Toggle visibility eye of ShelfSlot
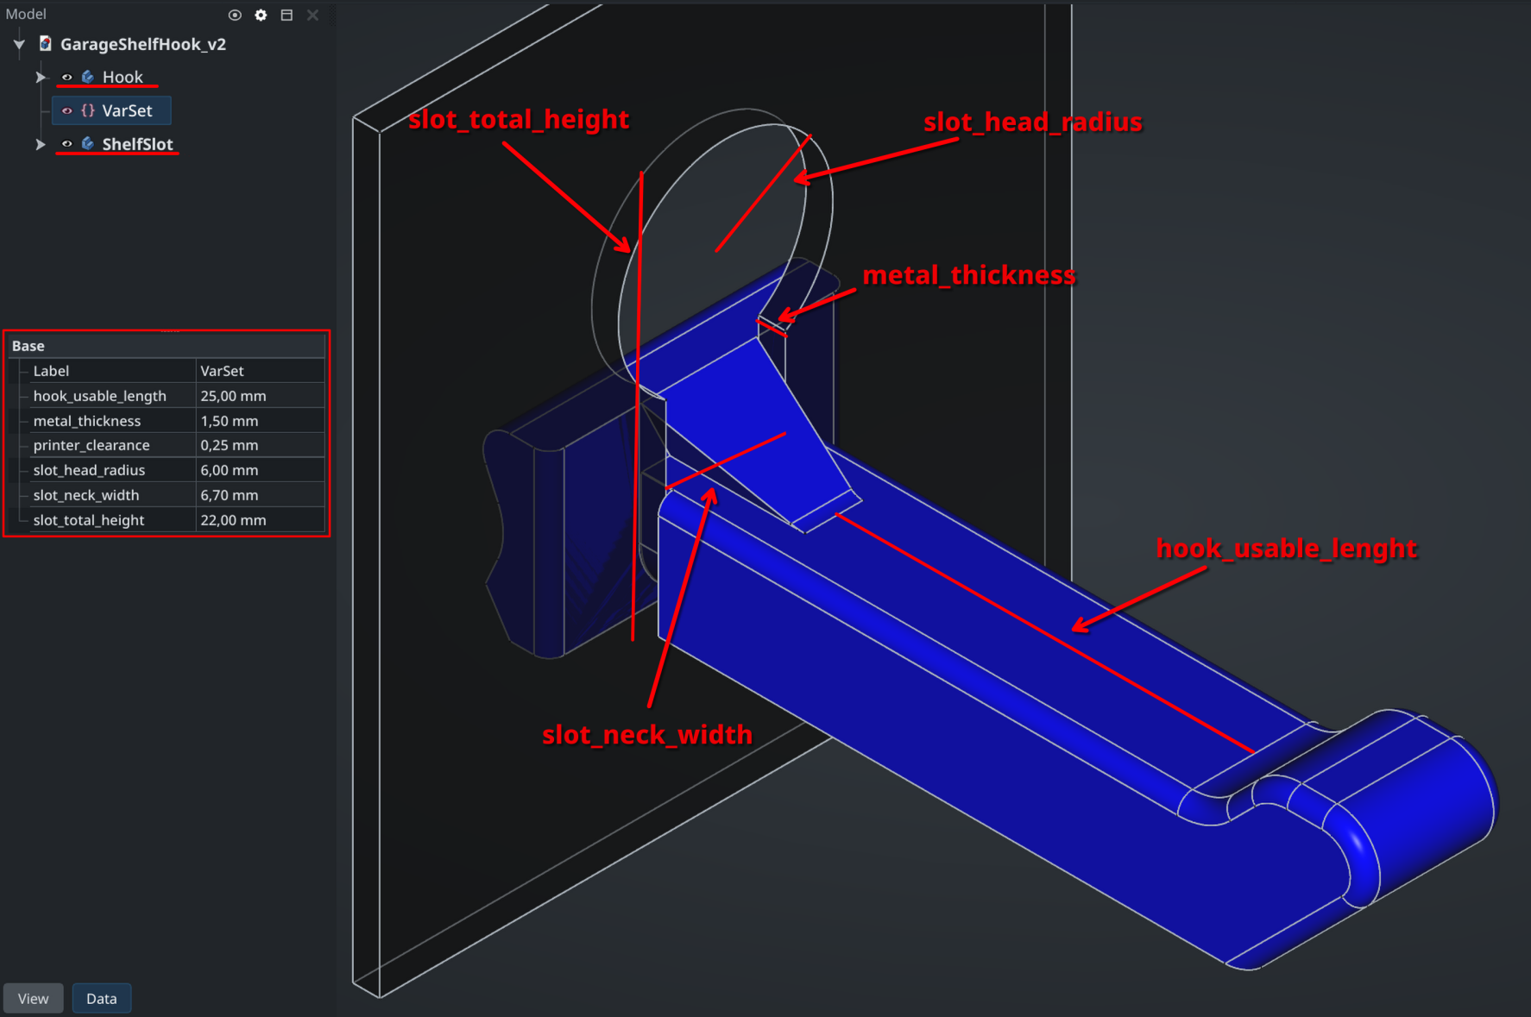The height and width of the screenshot is (1017, 1531). [66, 144]
